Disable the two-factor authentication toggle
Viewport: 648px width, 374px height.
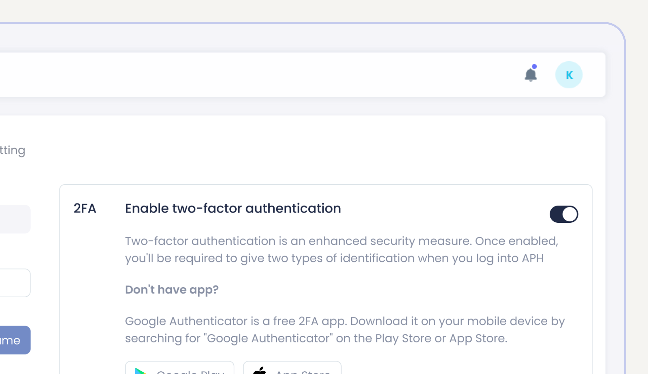click(x=564, y=214)
